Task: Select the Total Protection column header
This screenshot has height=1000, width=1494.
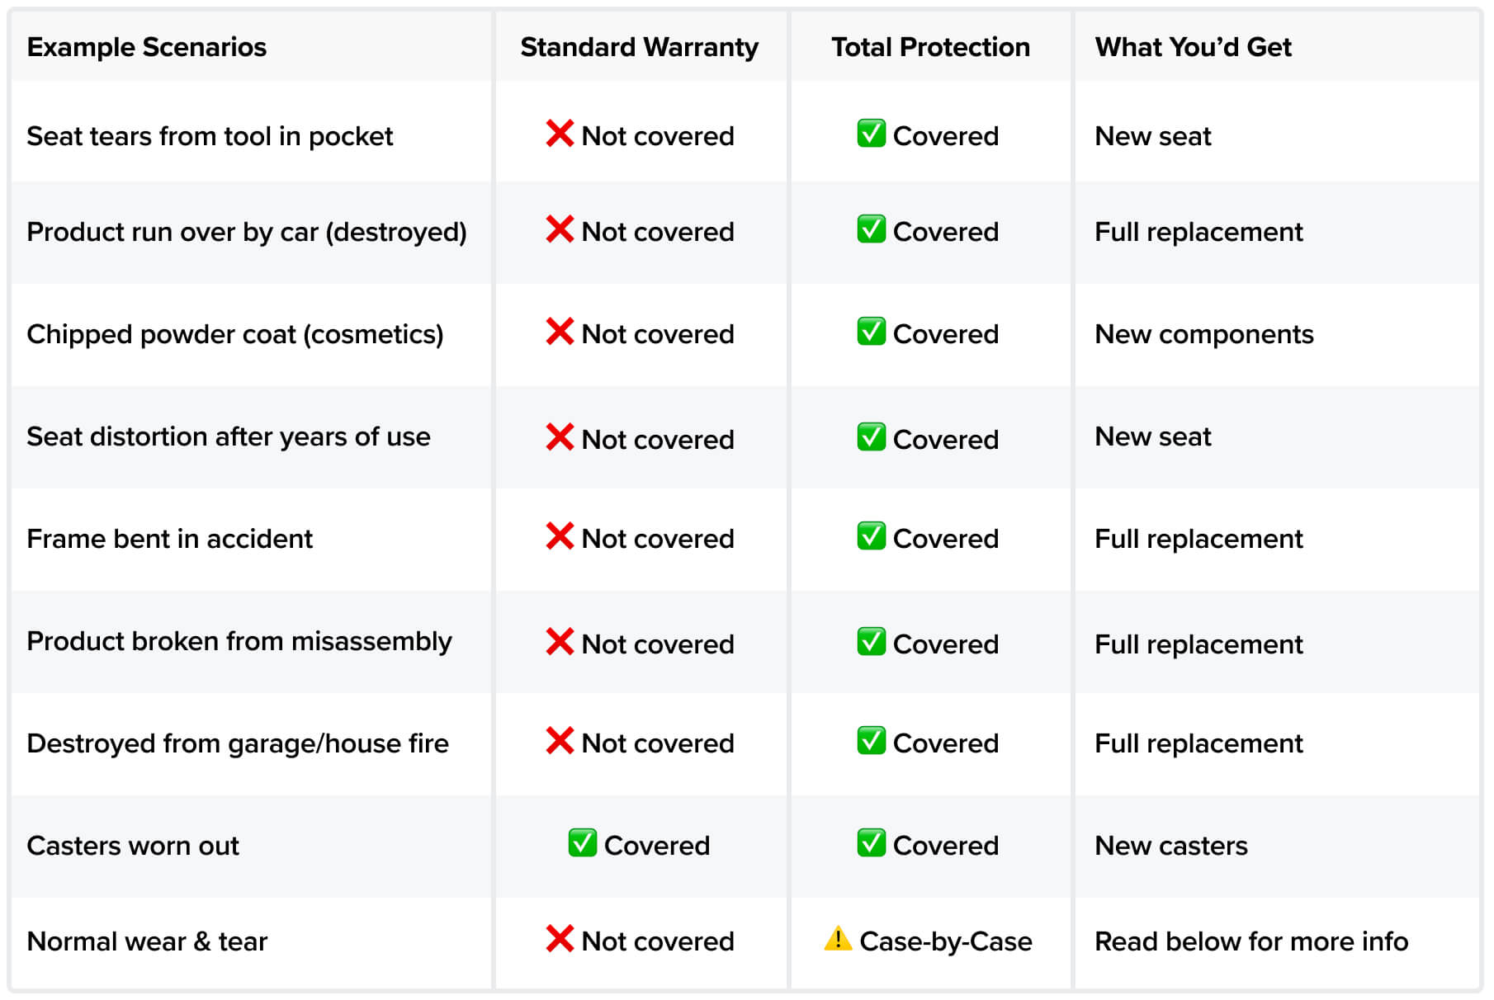Action: (930, 47)
